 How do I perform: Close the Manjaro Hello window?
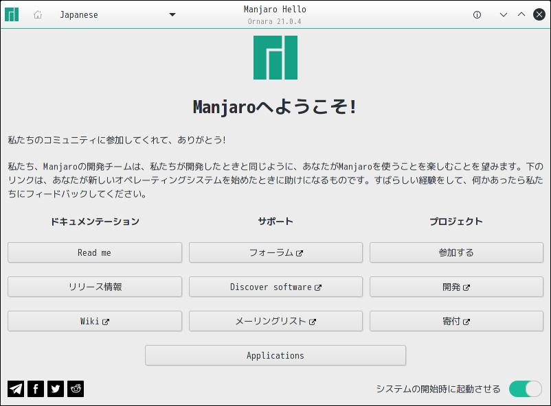pyautogui.click(x=539, y=14)
